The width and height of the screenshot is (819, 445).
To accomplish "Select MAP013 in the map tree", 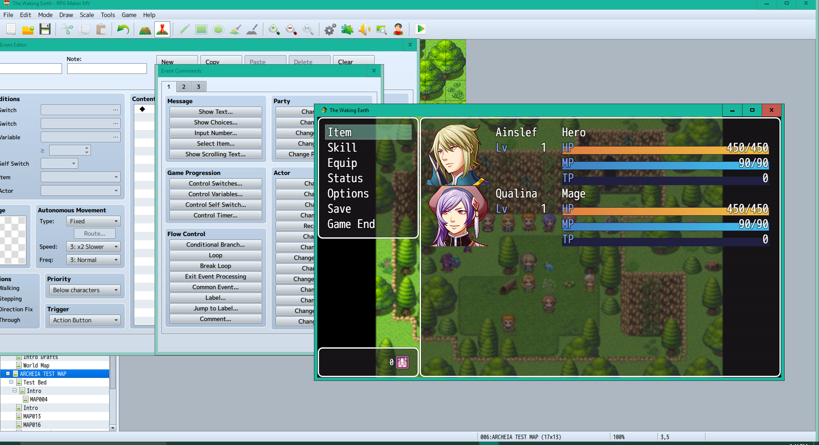I will pyautogui.click(x=32, y=416).
